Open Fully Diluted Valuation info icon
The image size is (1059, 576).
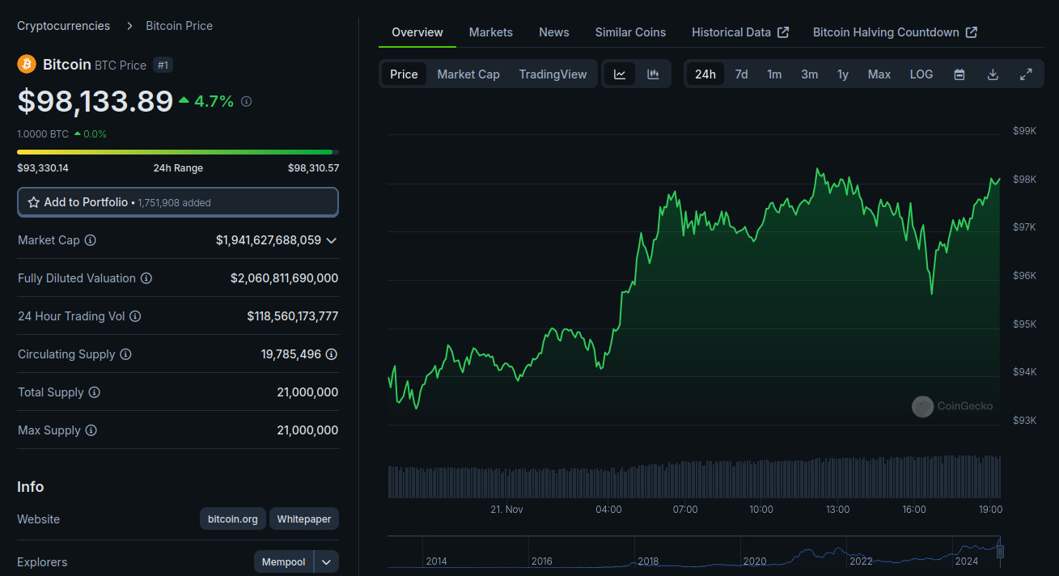pos(146,278)
